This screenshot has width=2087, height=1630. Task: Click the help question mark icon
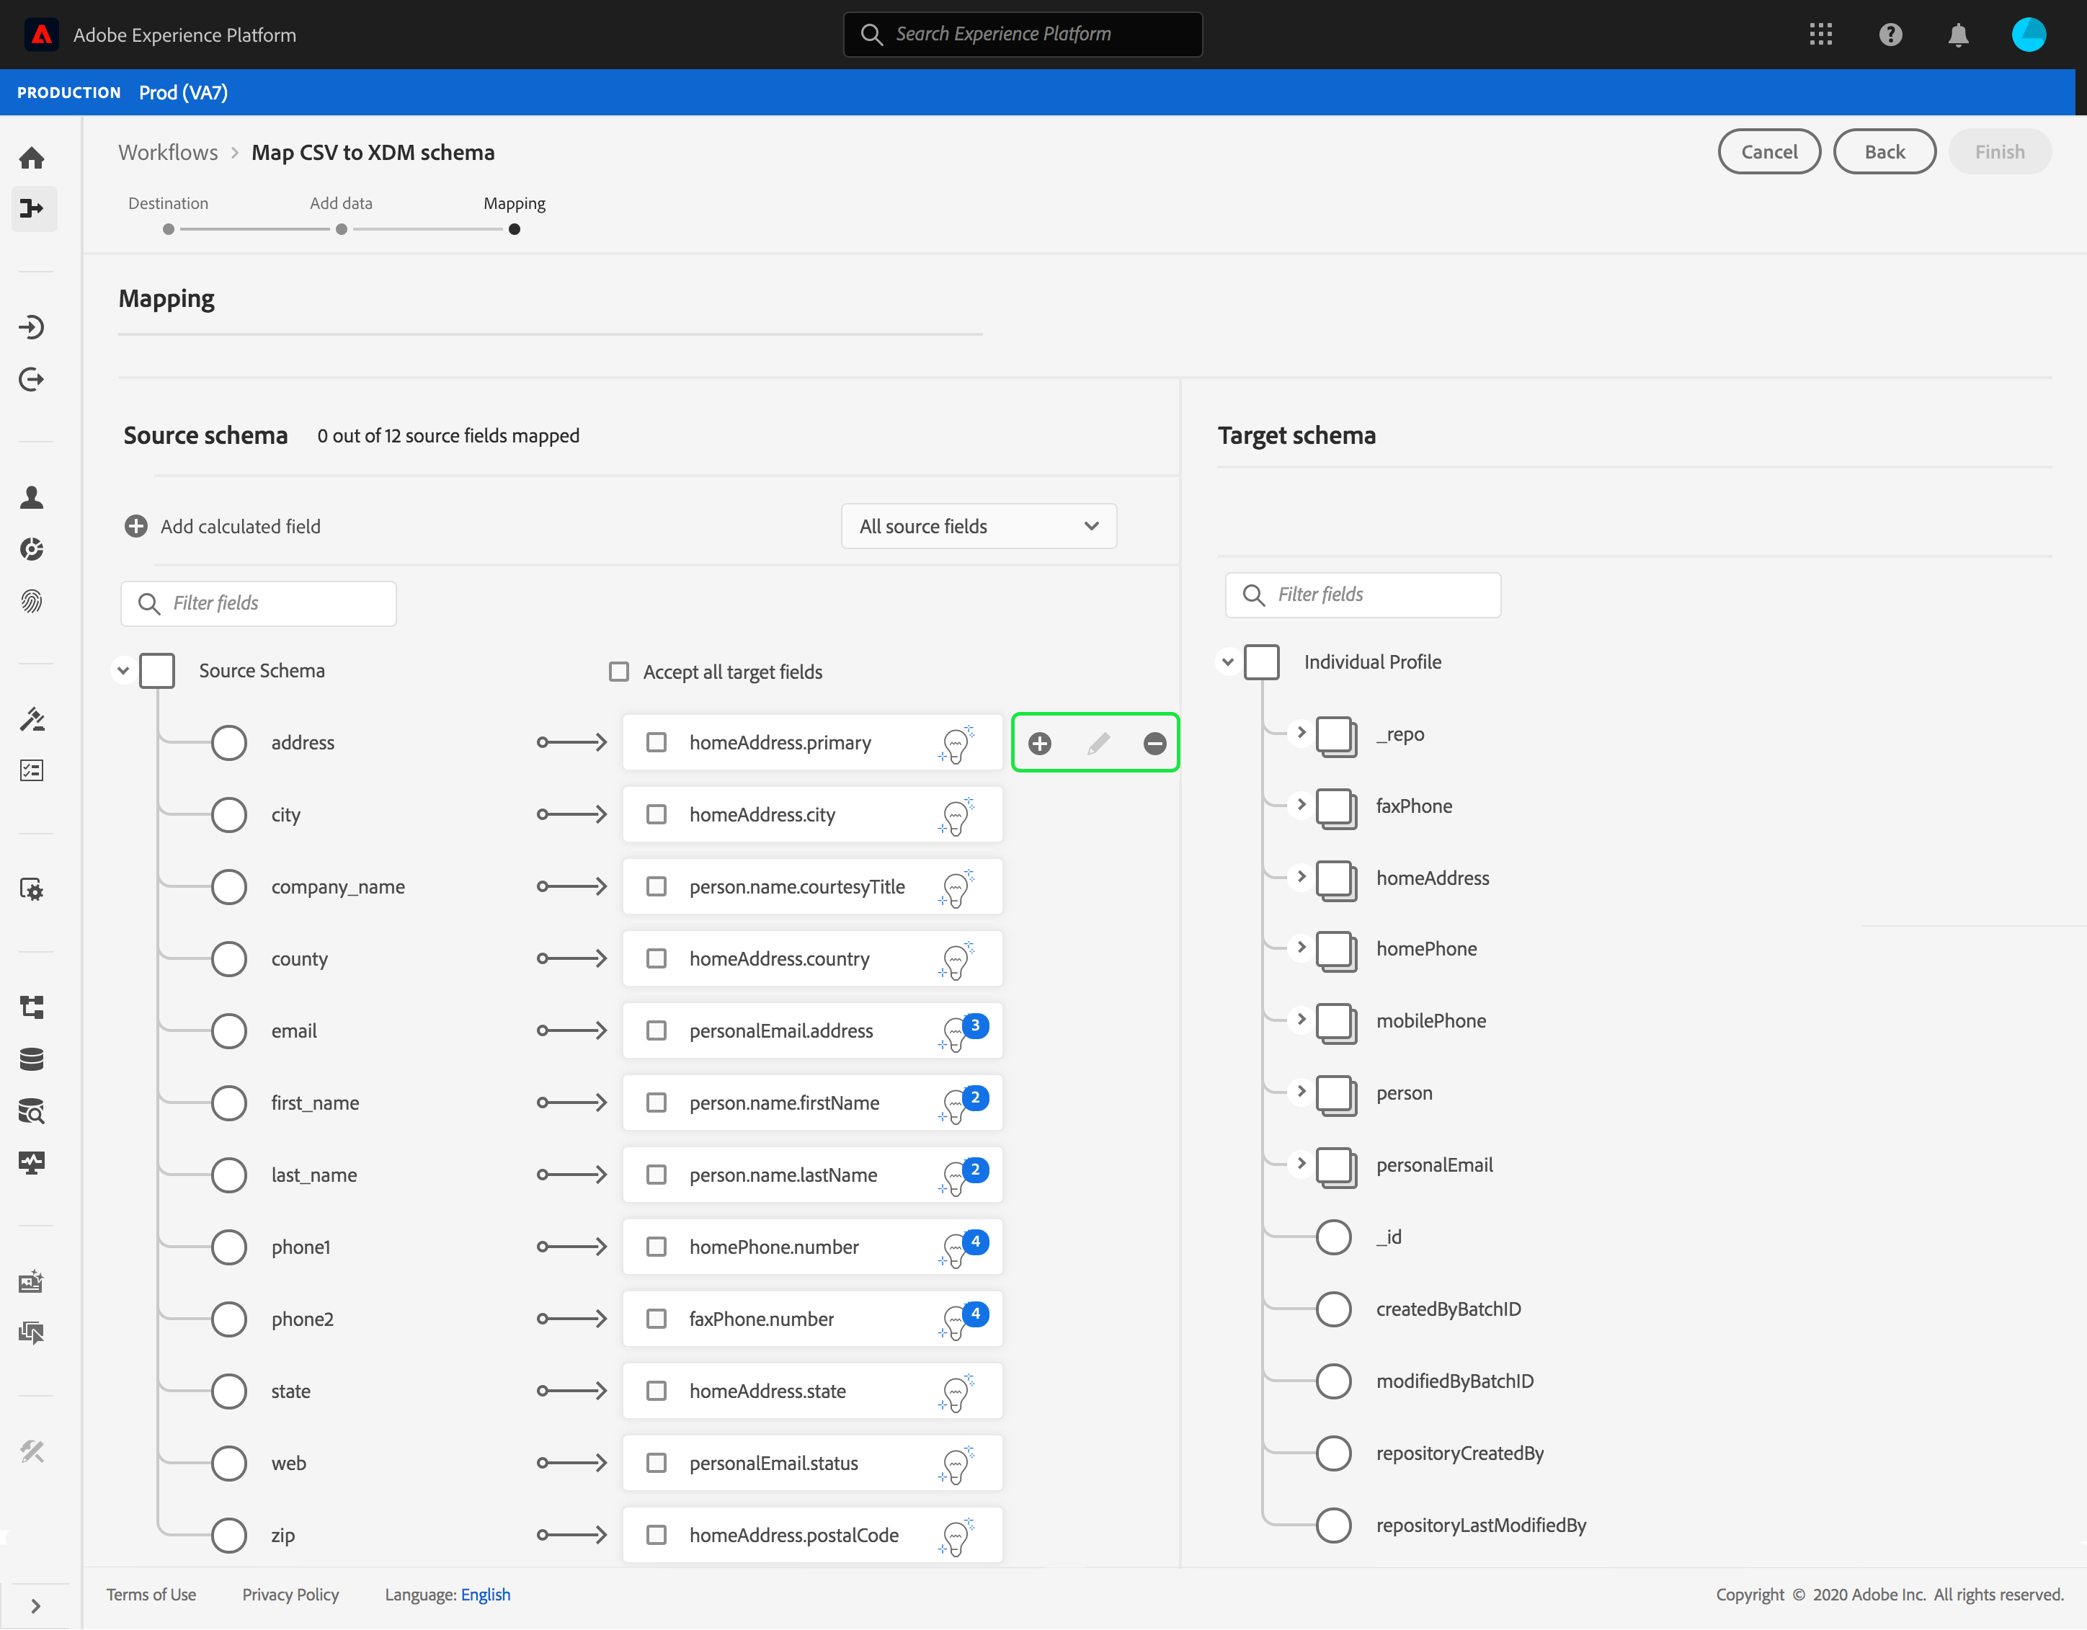pyautogui.click(x=1890, y=35)
